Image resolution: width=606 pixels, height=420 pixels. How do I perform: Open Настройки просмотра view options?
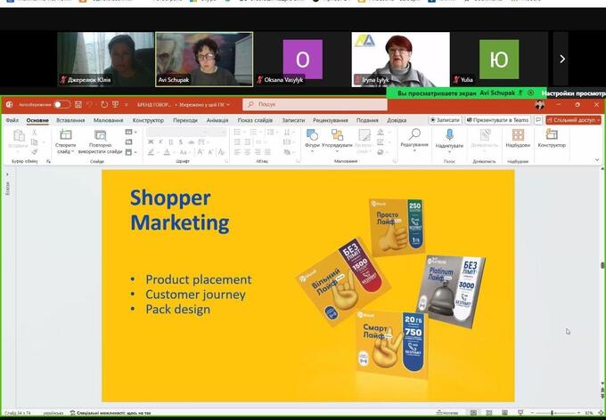574,93
